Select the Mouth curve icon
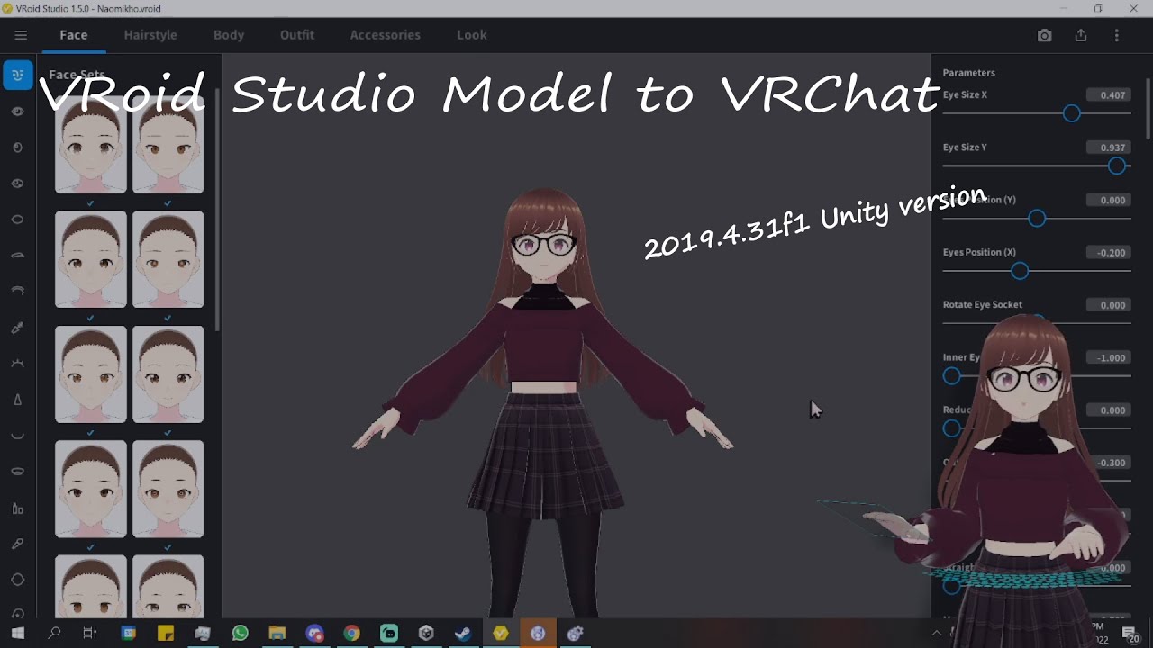The image size is (1153, 648). tap(18, 436)
